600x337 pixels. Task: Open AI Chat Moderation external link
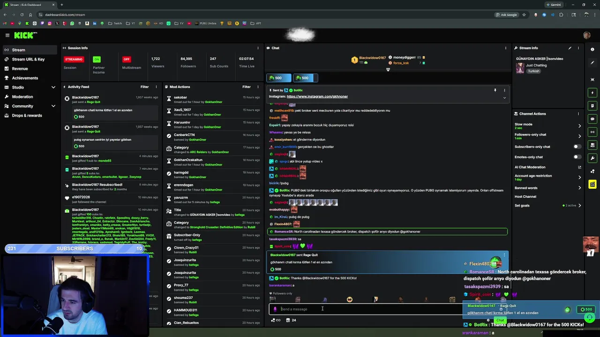(579, 167)
